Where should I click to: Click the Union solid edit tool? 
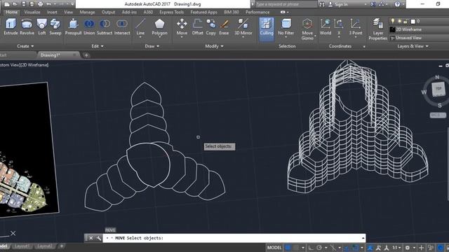click(x=89, y=27)
